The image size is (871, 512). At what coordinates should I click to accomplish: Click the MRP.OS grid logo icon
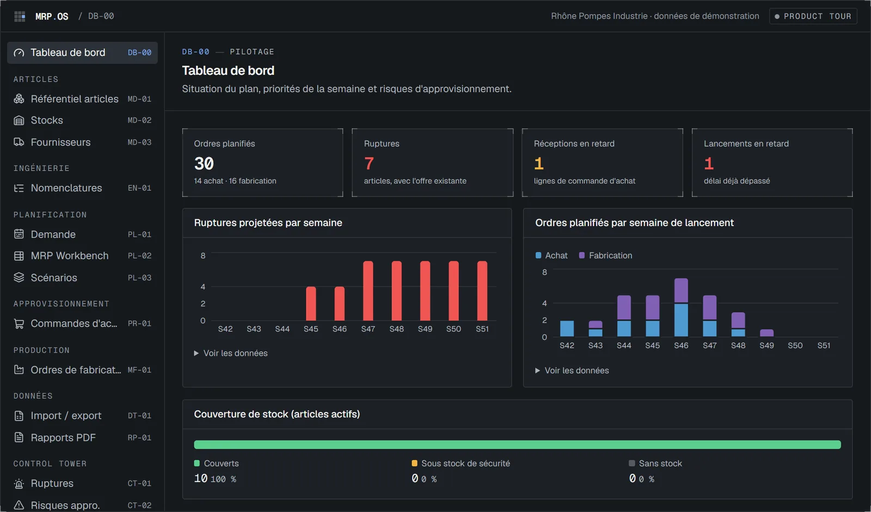coord(20,16)
